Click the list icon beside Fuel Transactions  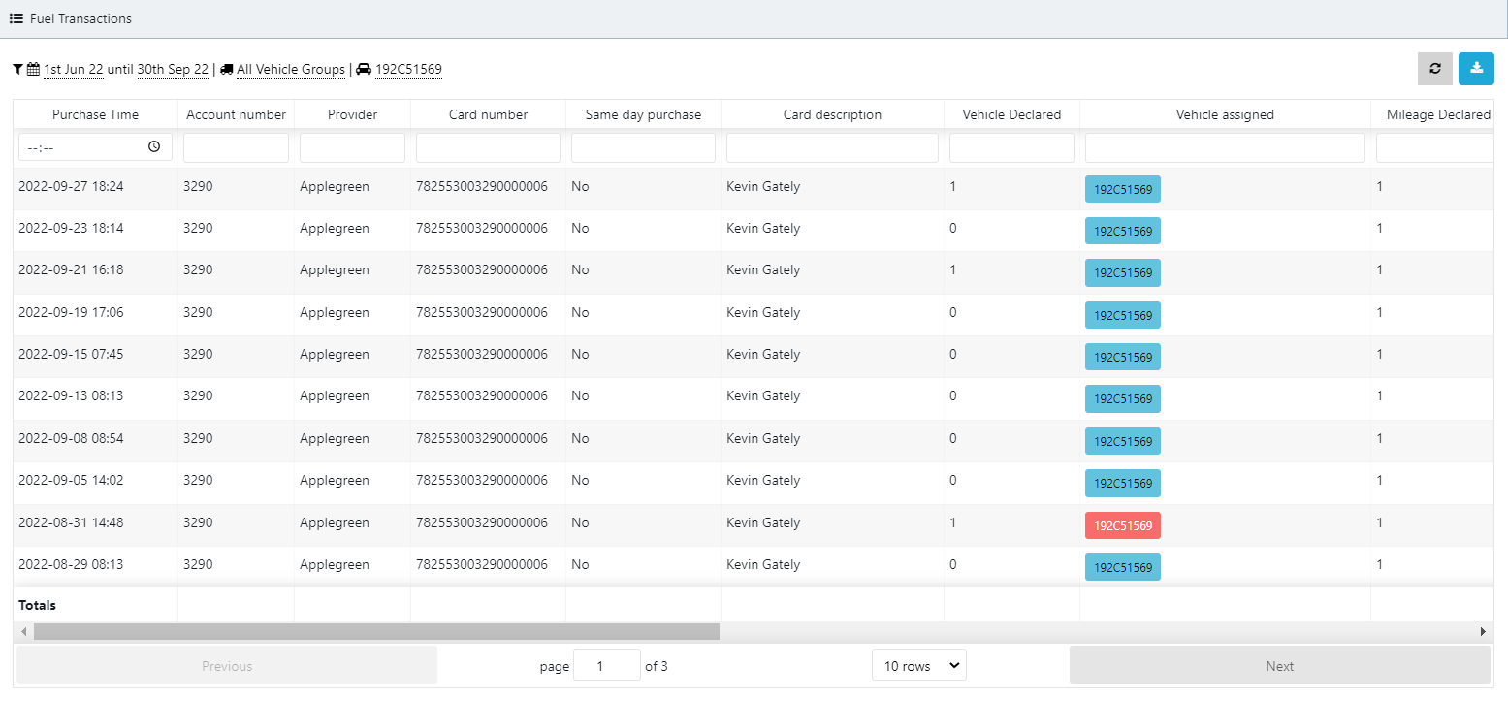(x=16, y=18)
